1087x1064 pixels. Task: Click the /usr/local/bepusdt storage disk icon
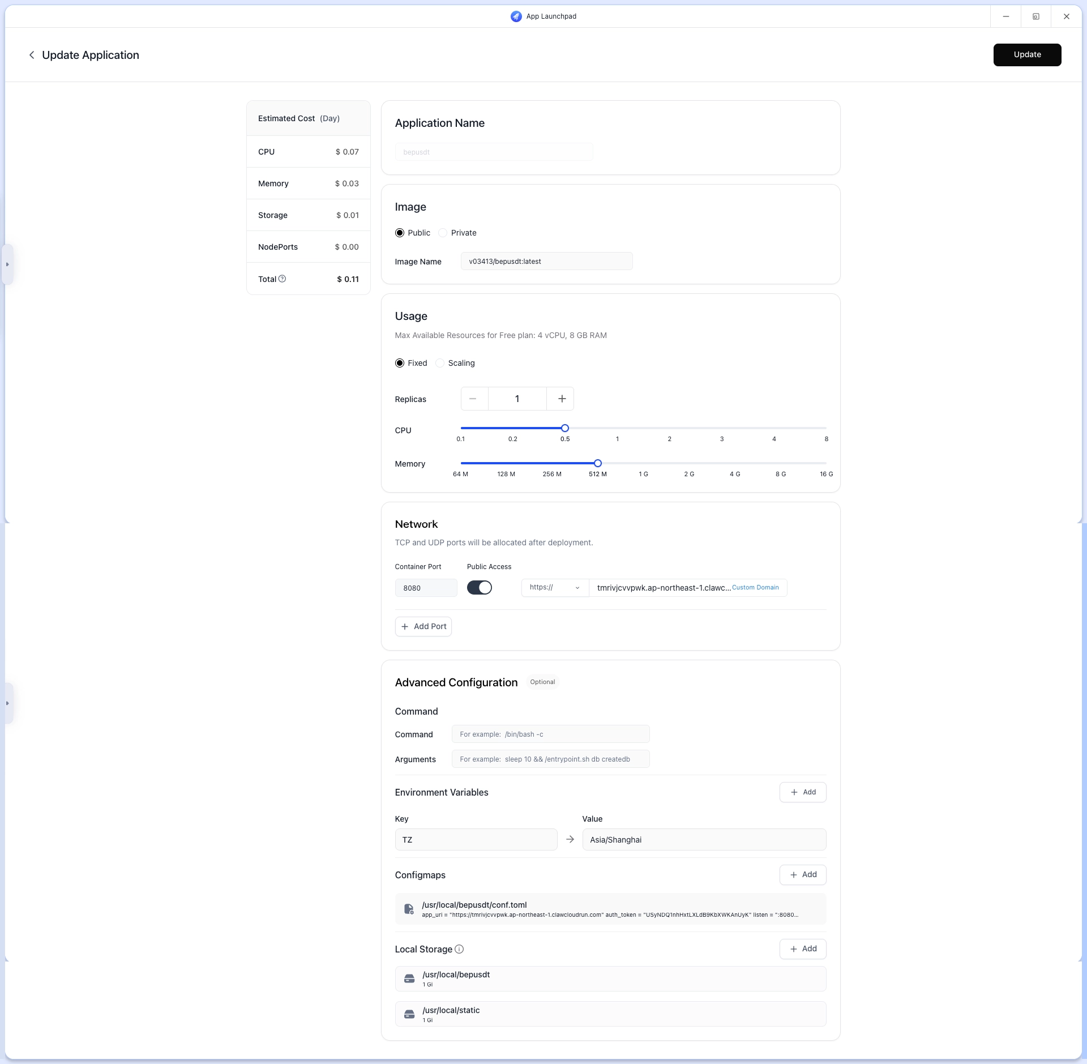point(409,978)
